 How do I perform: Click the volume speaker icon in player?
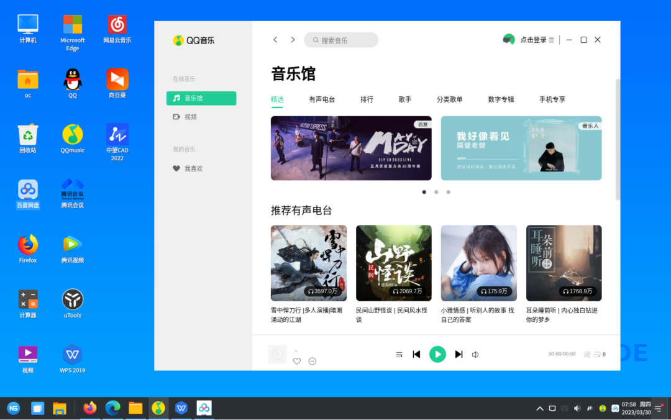(x=475, y=355)
